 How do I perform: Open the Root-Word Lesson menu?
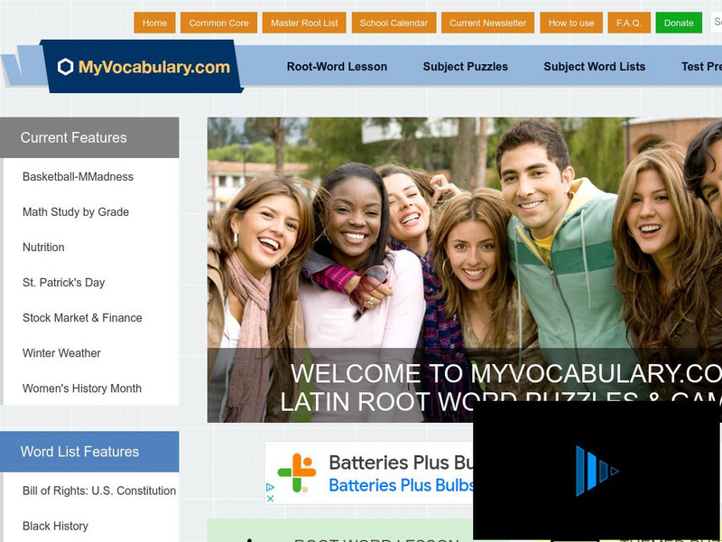click(337, 67)
